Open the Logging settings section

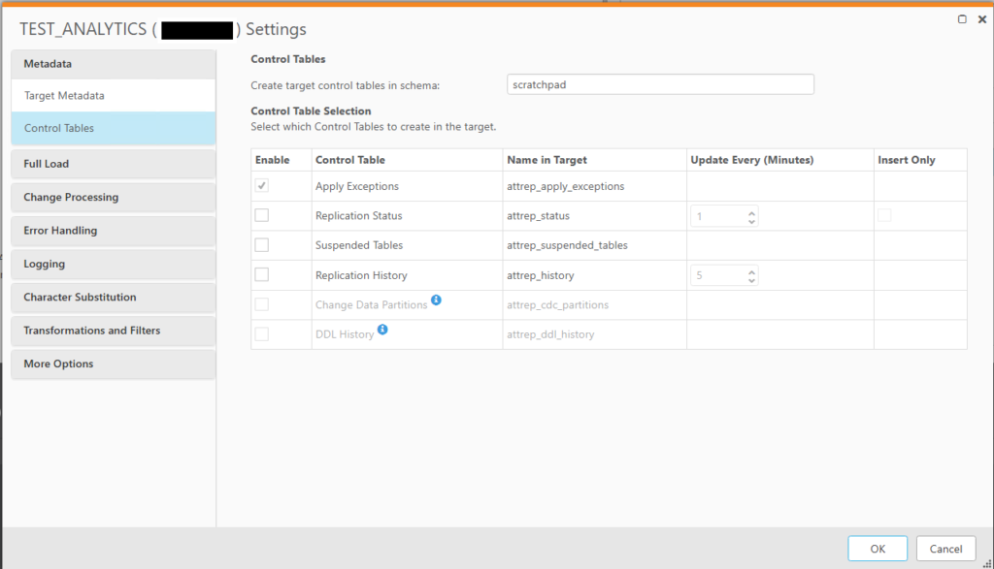coord(113,264)
